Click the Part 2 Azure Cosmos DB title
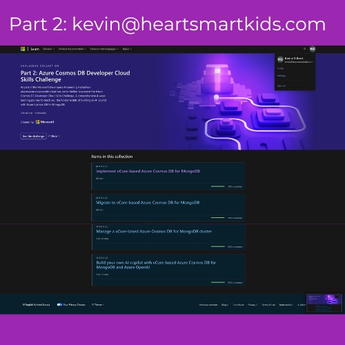The image size is (345, 345). [75, 76]
